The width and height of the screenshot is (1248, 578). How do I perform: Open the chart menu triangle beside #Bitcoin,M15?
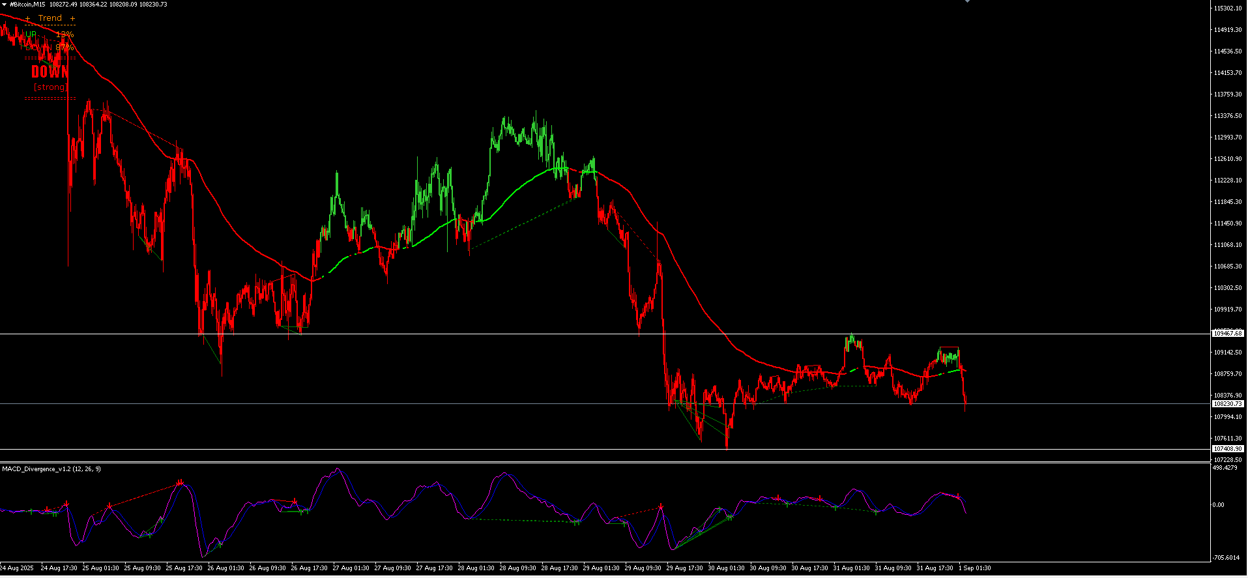pos(5,5)
